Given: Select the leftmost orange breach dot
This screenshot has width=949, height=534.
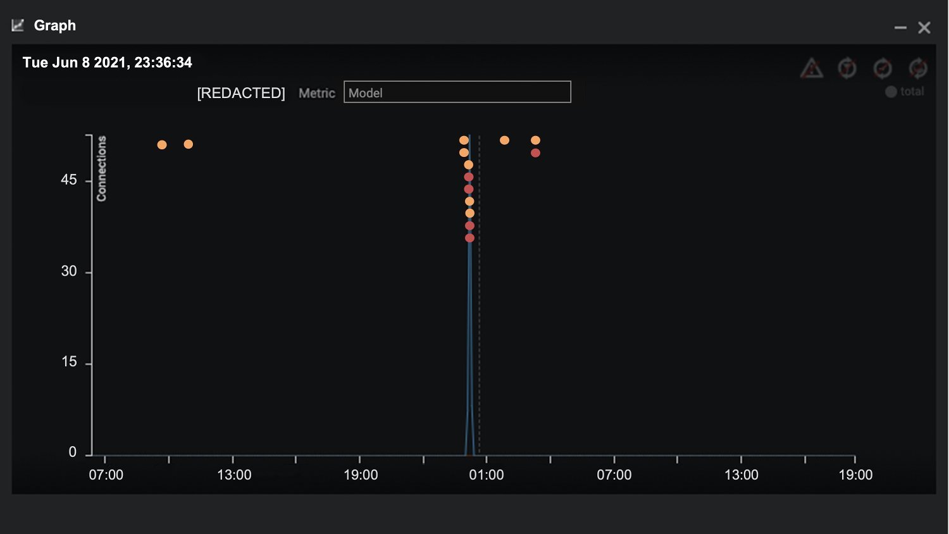Looking at the screenshot, I should tap(162, 145).
